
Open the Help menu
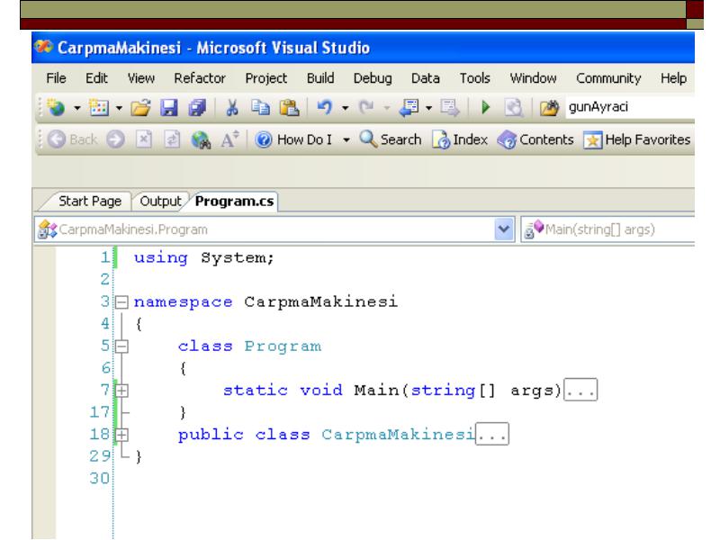click(673, 78)
